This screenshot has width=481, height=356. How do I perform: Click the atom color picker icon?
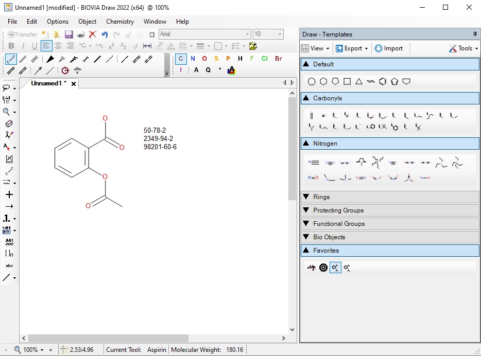click(231, 70)
